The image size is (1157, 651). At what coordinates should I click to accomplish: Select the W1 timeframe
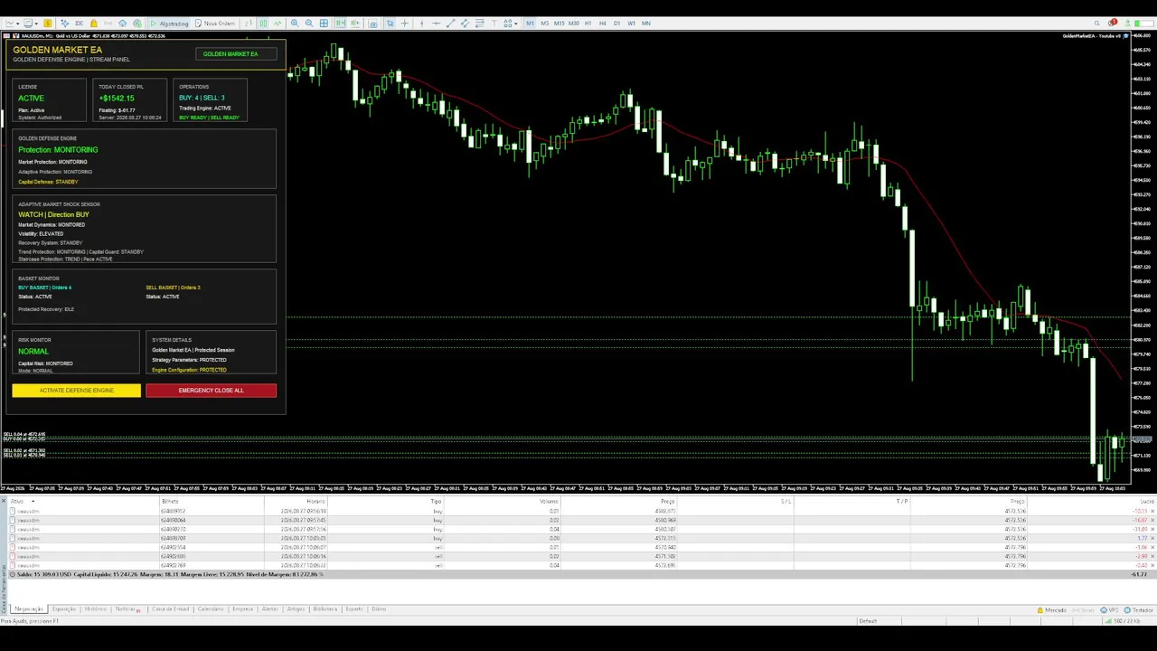click(631, 24)
